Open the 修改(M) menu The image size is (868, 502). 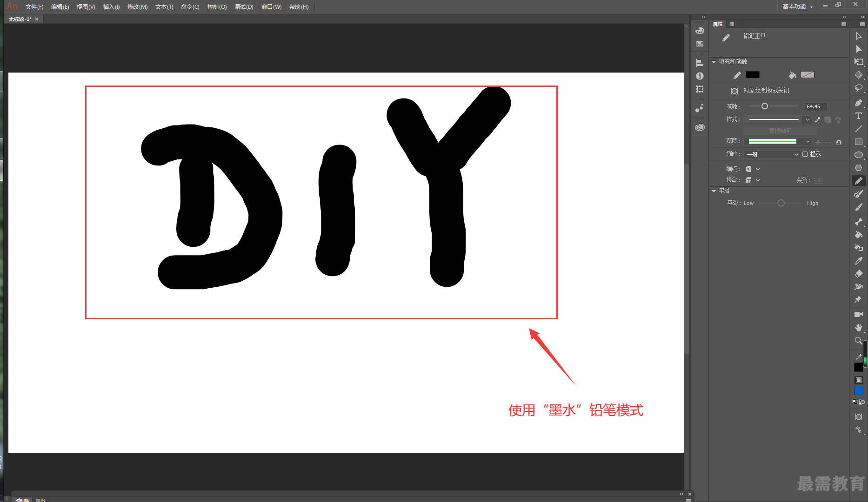pos(138,7)
